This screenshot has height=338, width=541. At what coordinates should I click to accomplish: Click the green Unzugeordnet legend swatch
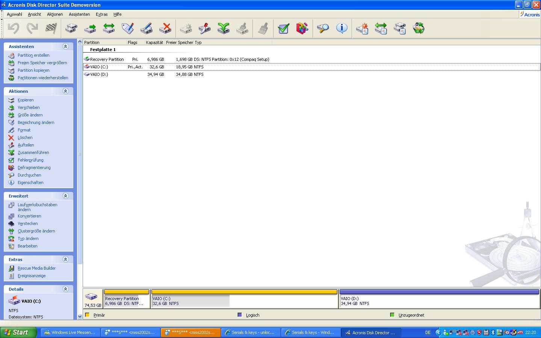(392, 315)
